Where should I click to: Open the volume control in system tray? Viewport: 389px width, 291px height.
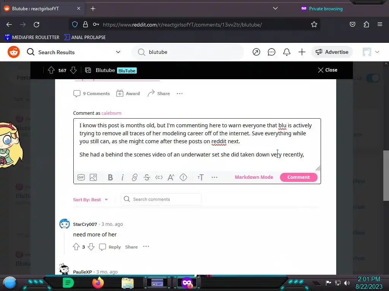point(346,283)
